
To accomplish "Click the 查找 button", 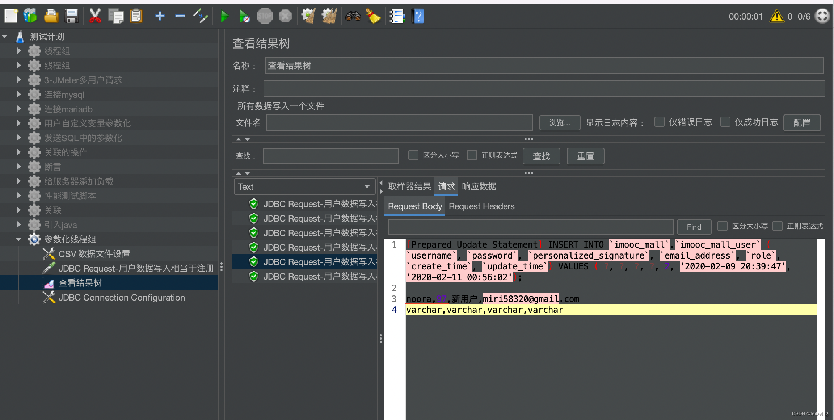I will tap(542, 156).
